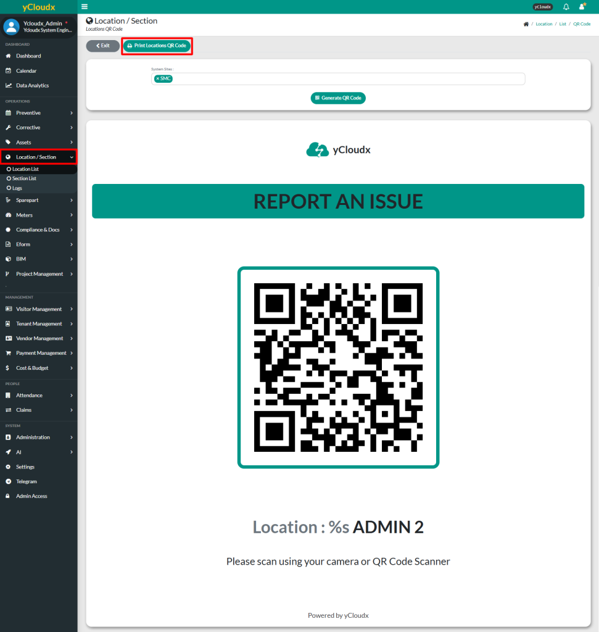
Task: Expand the Meters menu chevron
Action: click(x=72, y=215)
